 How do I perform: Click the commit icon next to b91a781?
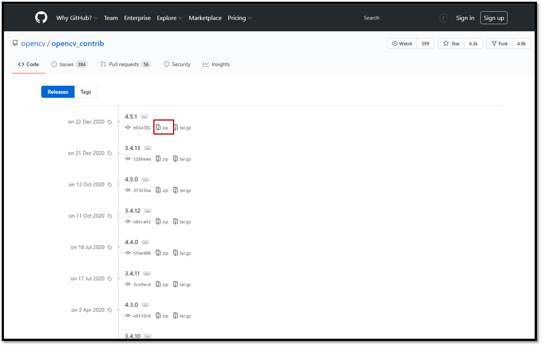coord(128,127)
